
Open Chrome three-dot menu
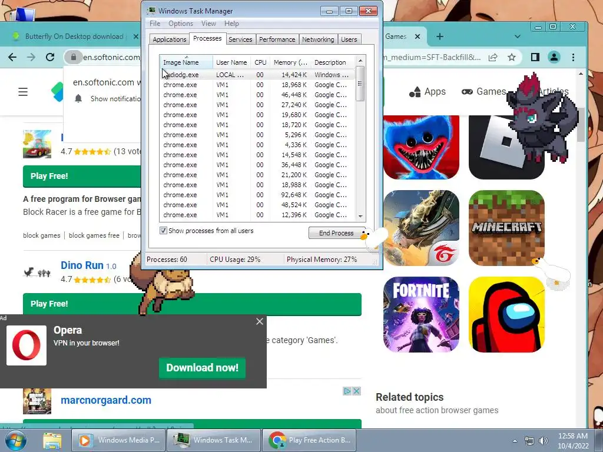tap(573, 57)
